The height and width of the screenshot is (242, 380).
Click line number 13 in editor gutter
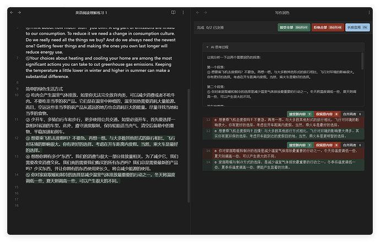coord(17,156)
